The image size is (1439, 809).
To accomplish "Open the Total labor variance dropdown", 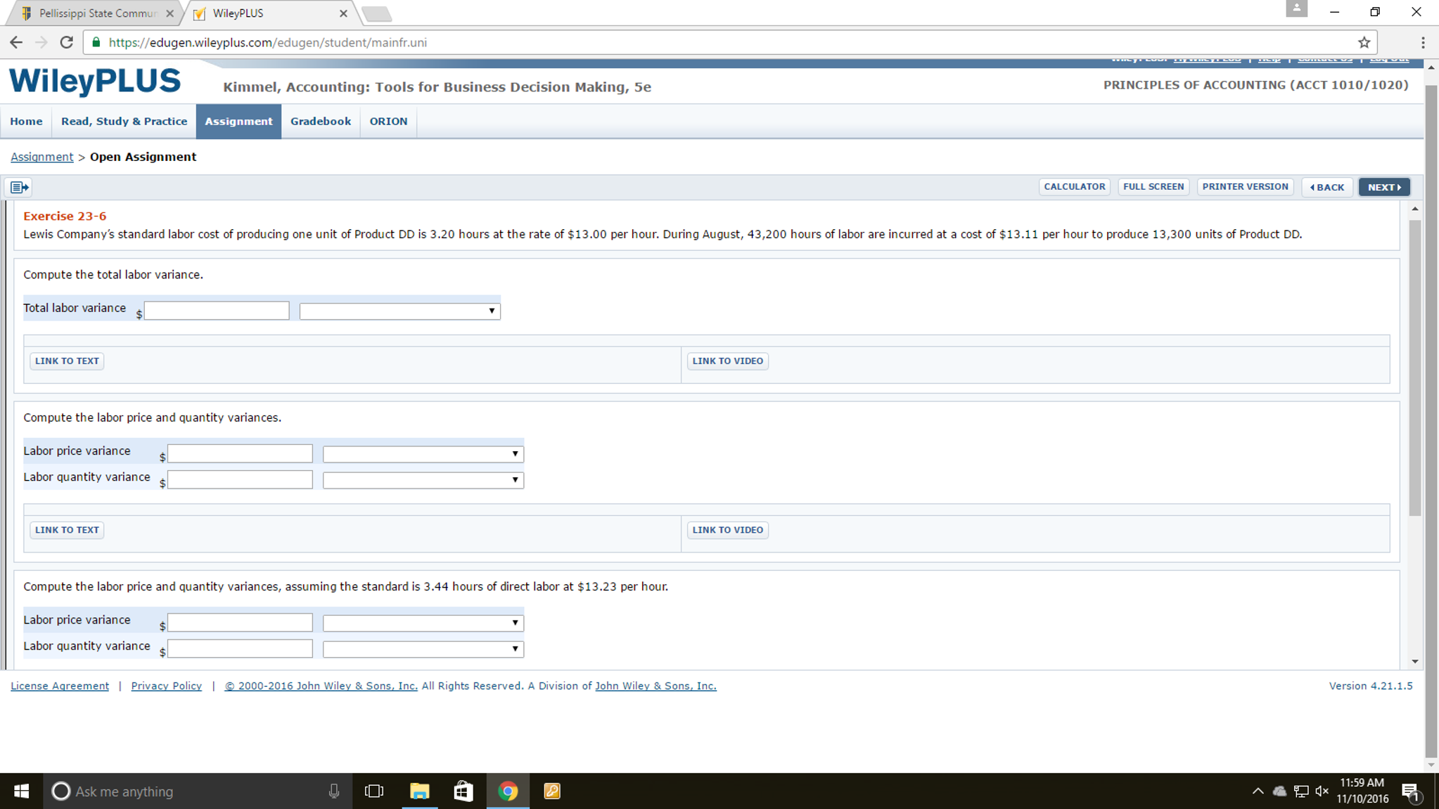I will (399, 311).
